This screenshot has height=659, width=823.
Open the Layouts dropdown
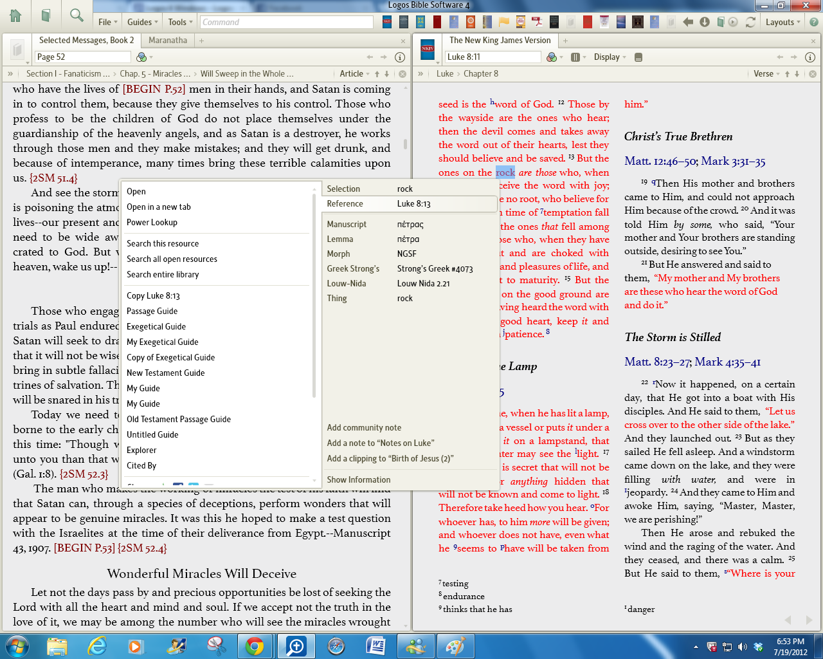783,22
